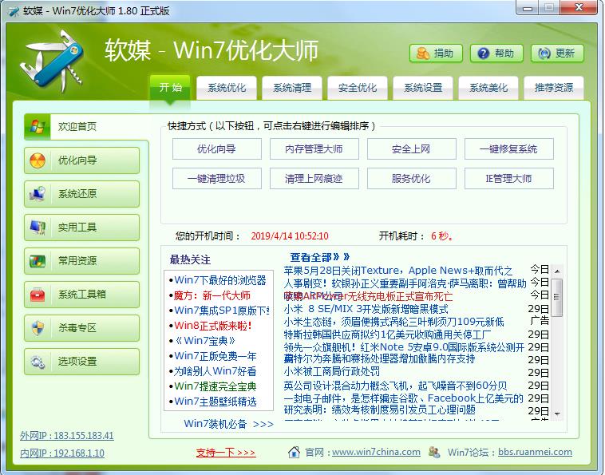Open news headline 小米被工商局行政处罚
This screenshot has width=605, height=475.
point(332,371)
